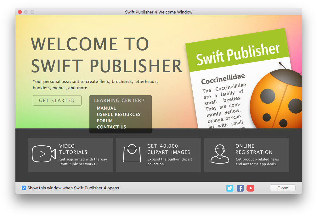Click the video camera tutorials icon
The height and width of the screenshot is (217, 317).
(x=44, y=154)
